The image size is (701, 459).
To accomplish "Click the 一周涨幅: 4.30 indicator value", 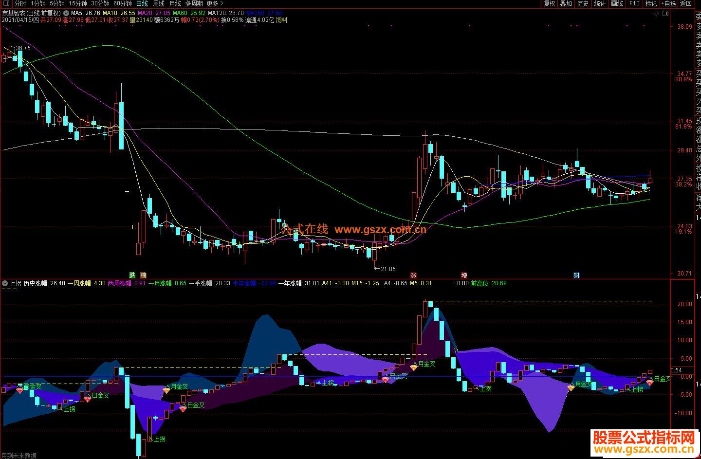I will (86, 283).
